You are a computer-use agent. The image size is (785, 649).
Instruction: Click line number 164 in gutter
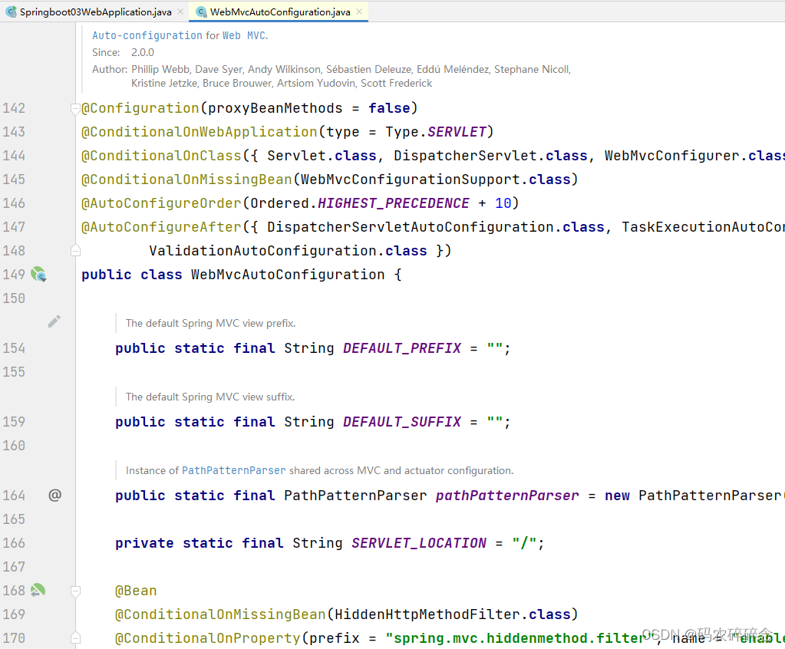click(x=14, y=496)
